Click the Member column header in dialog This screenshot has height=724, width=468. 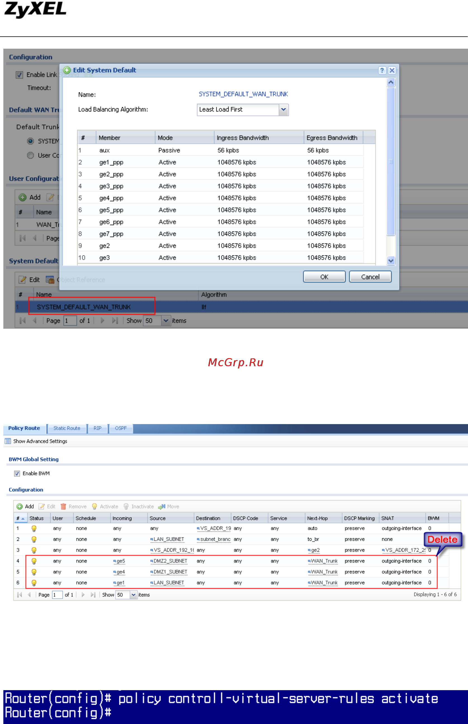pyautogui.click(x=126, y=138)
